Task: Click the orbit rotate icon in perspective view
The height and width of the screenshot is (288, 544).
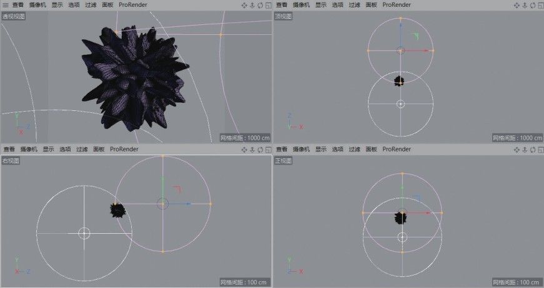Action: (260, 5)
